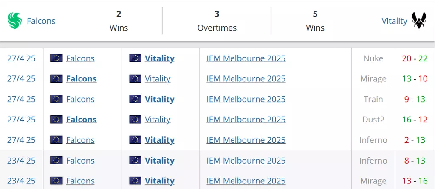This screenshot has width=435, height=189.
Task: Click the 16 - 12 Dust2 score
Action: pos(415,120)
